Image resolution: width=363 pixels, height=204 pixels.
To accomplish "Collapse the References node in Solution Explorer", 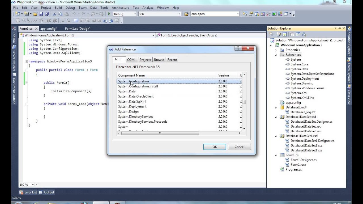I will [x=276, y=55].
